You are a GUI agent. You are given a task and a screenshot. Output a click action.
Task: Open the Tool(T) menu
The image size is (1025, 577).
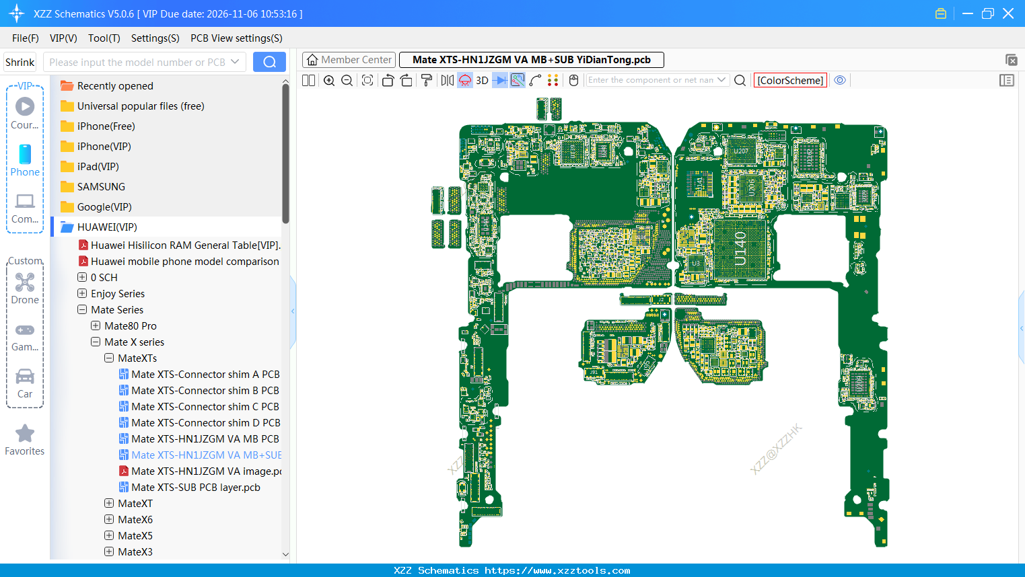click(x=104, y=38)
